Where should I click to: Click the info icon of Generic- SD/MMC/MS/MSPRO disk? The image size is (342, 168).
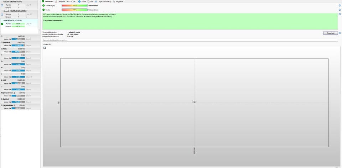(x=2, y=14)
